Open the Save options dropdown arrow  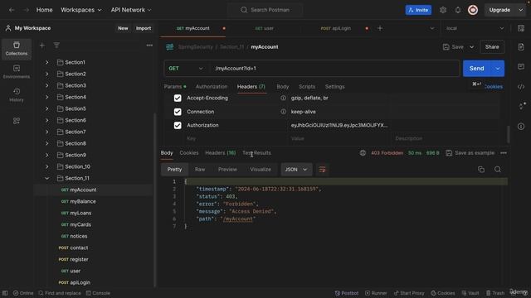[471, 47]
